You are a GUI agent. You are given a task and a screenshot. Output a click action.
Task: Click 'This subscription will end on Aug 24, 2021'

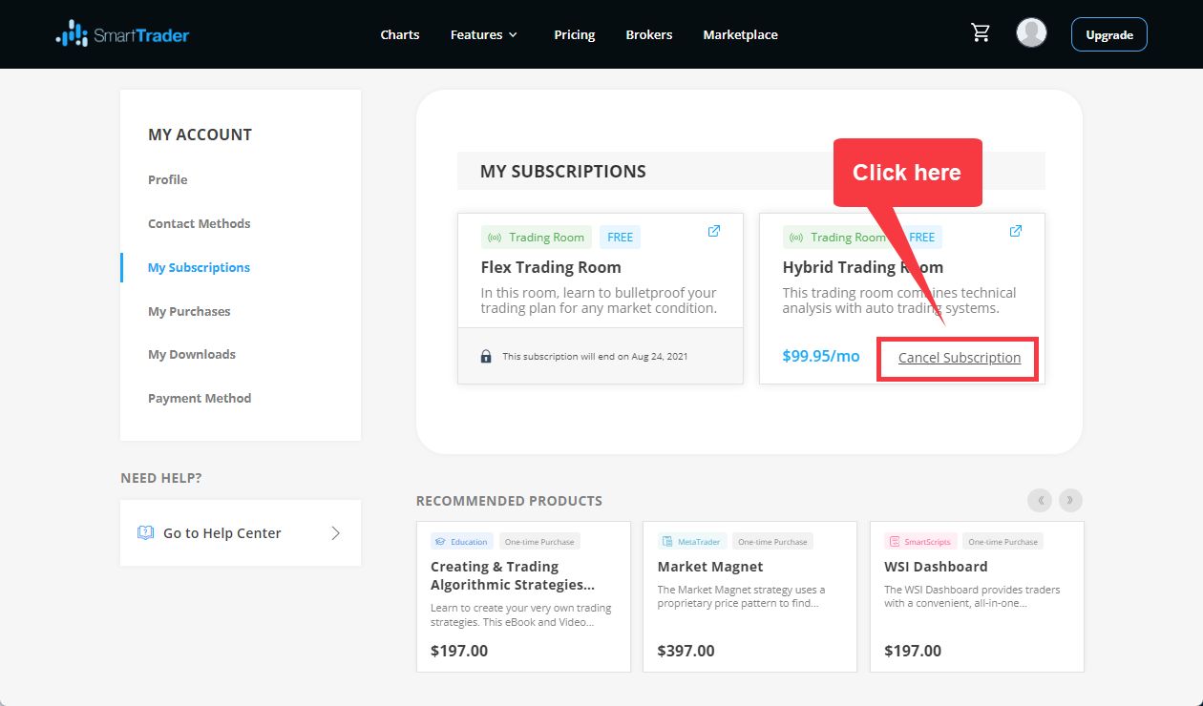(x=595, y=356)
